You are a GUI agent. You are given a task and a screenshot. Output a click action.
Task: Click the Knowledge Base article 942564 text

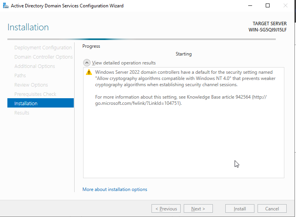[219, 97]
